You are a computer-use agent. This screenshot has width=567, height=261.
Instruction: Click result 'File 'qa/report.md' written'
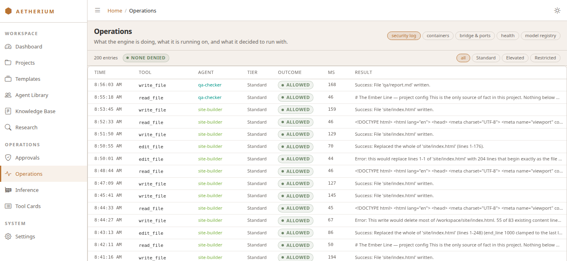pyautogui.click(x=392, y=85)
